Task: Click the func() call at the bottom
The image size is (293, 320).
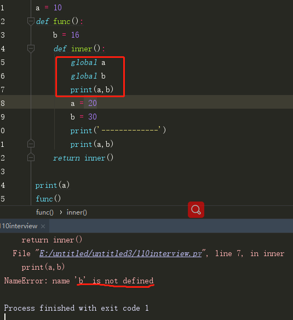Action: pyautogui.click(x=48, y=199)
